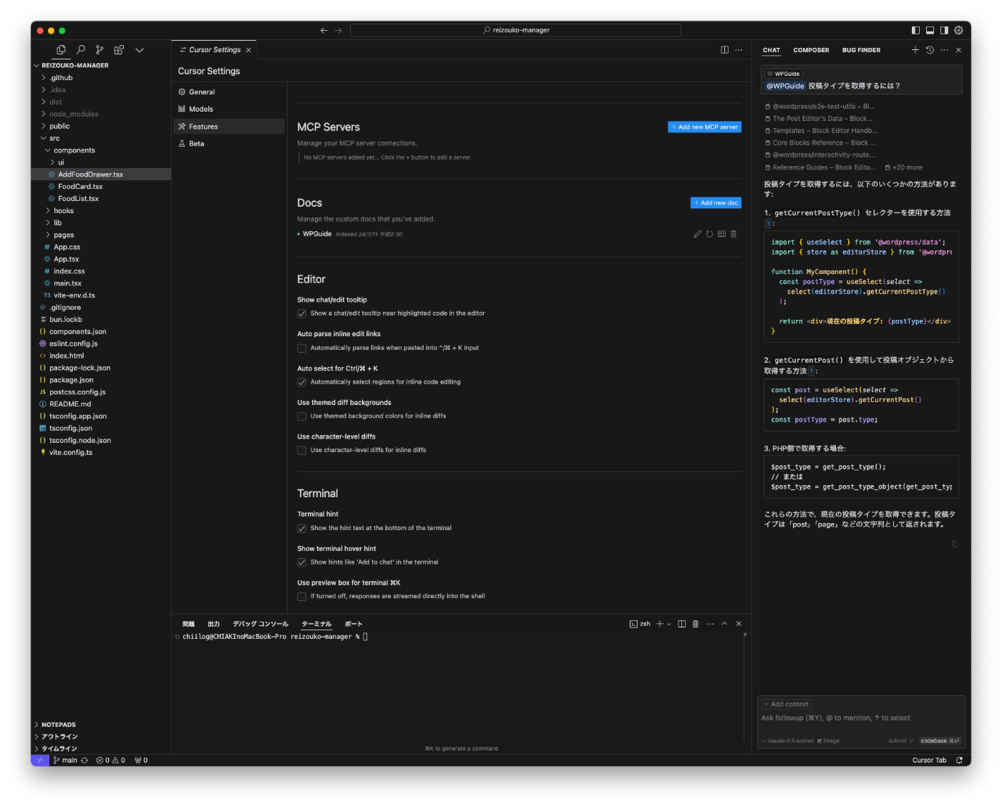
Task: Expand the pages folder
Action: coord(100,235)
